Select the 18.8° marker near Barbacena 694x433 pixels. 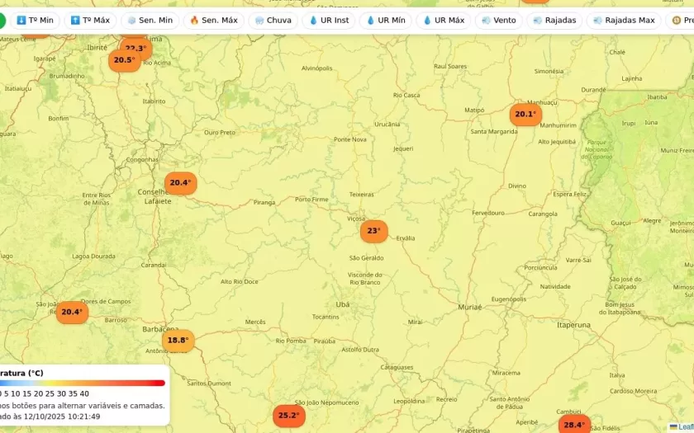click(x=178, y=341)
